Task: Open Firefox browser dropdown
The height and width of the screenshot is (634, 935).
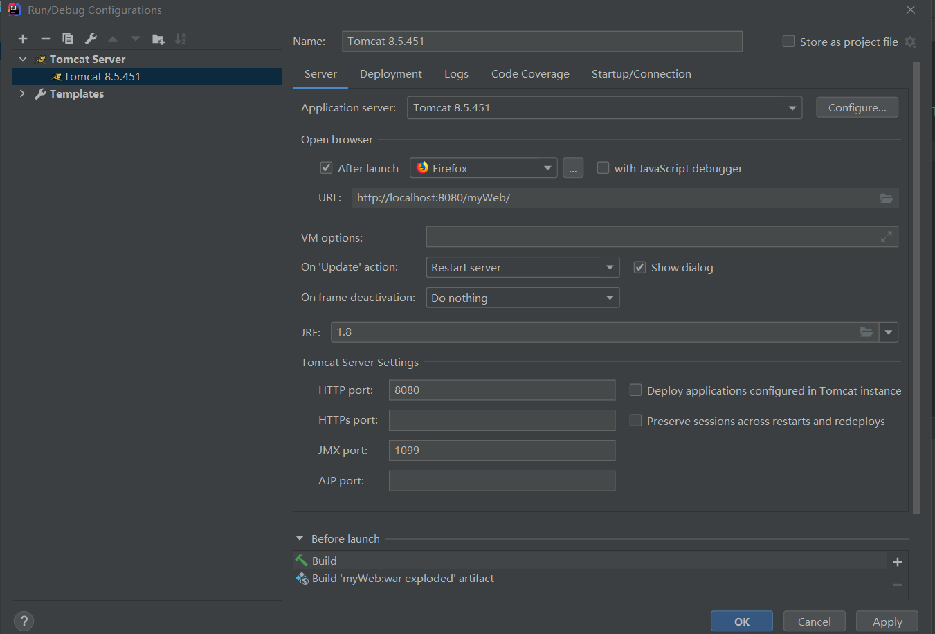Action: pyautogui.click(x=484, y=168)
